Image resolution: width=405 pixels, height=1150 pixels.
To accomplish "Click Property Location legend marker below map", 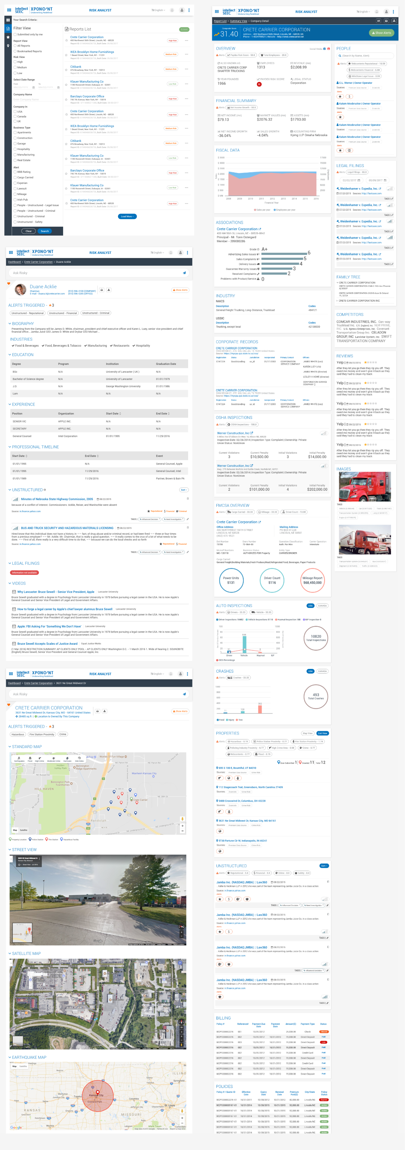I will (10, 839).
